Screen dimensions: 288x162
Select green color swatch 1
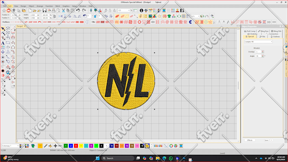[x=66, y=146]
